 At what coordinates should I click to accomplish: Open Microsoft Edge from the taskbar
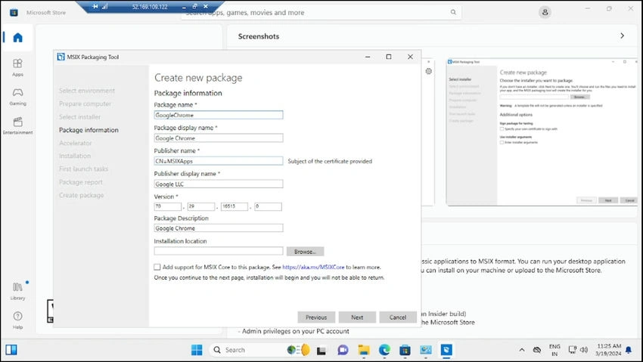click(384, 350)
